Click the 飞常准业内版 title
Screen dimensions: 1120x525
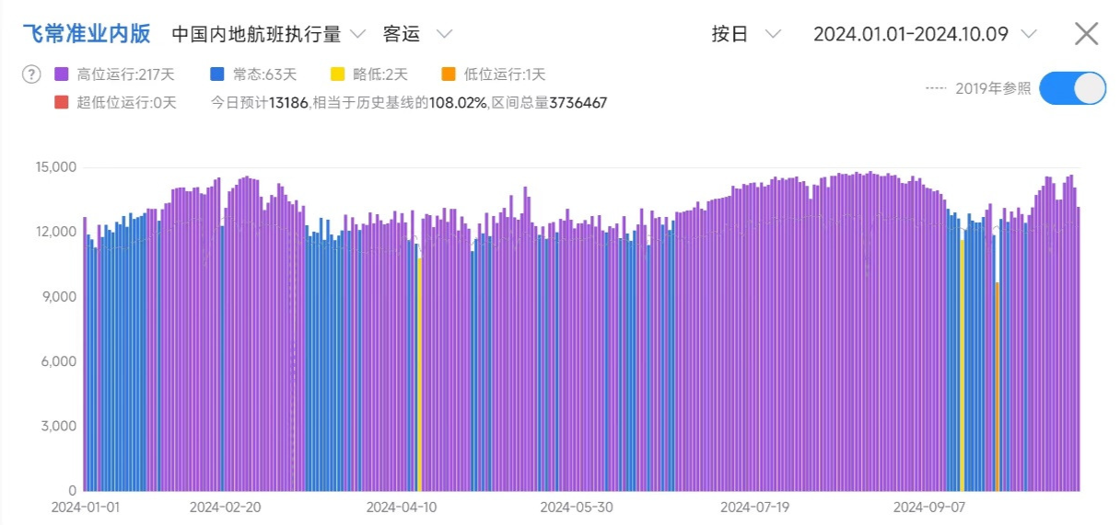click(87, 34)
